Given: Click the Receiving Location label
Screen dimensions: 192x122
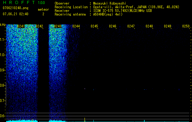Looking at the screenshot, I should 71,7.
